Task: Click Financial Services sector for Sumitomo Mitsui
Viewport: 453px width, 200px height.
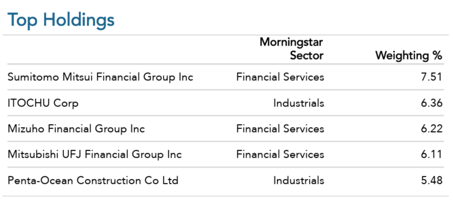Action: click(280, 77)
